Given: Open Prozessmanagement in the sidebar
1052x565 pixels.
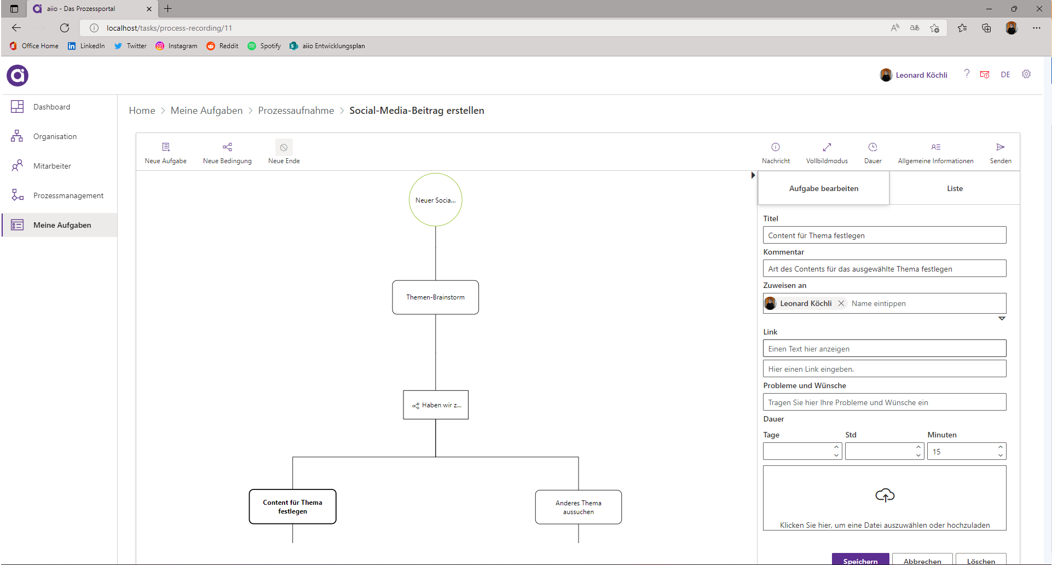Looking at the screenshot, I should pos(68,195).
